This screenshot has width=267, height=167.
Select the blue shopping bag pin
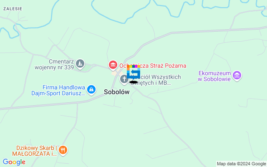point(91,90)
